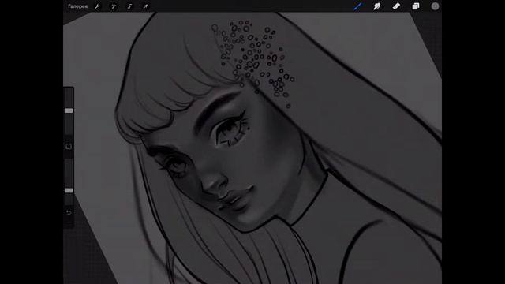Undo the last stroke with sidebar arrow

coord(69,212)
